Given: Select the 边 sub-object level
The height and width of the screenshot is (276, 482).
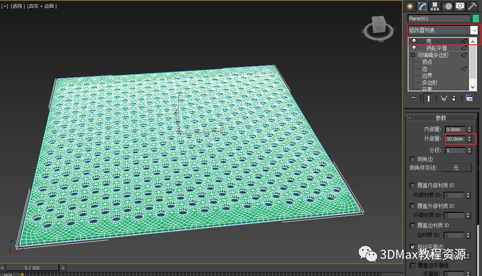Looking at the screenshot, I should 424,69.
